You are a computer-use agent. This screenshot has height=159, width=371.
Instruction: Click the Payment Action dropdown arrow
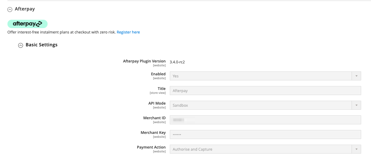point(356,149)
